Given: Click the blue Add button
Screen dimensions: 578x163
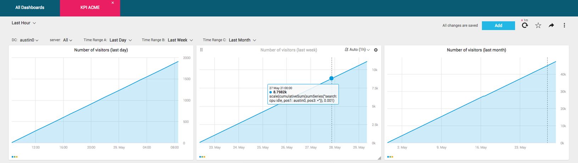Looking at the screenshot, I should click(498, 26).
